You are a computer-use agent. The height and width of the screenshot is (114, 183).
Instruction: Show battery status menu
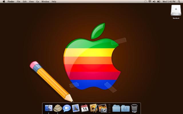click(159, 1)
